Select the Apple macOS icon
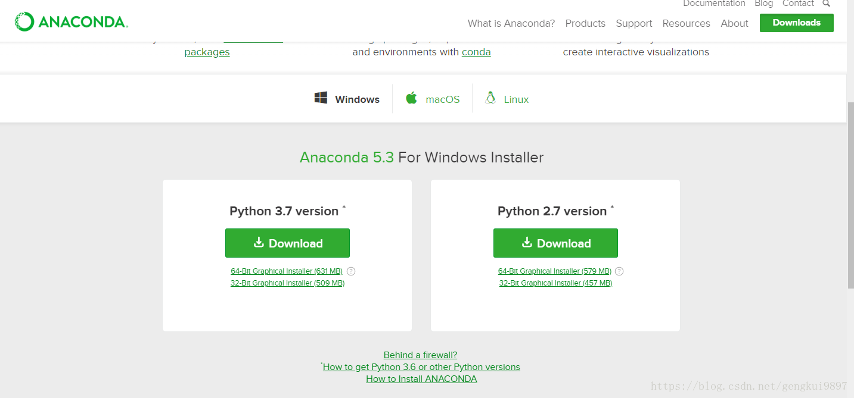This screenshot has height=398, width=854. [411, 98]
